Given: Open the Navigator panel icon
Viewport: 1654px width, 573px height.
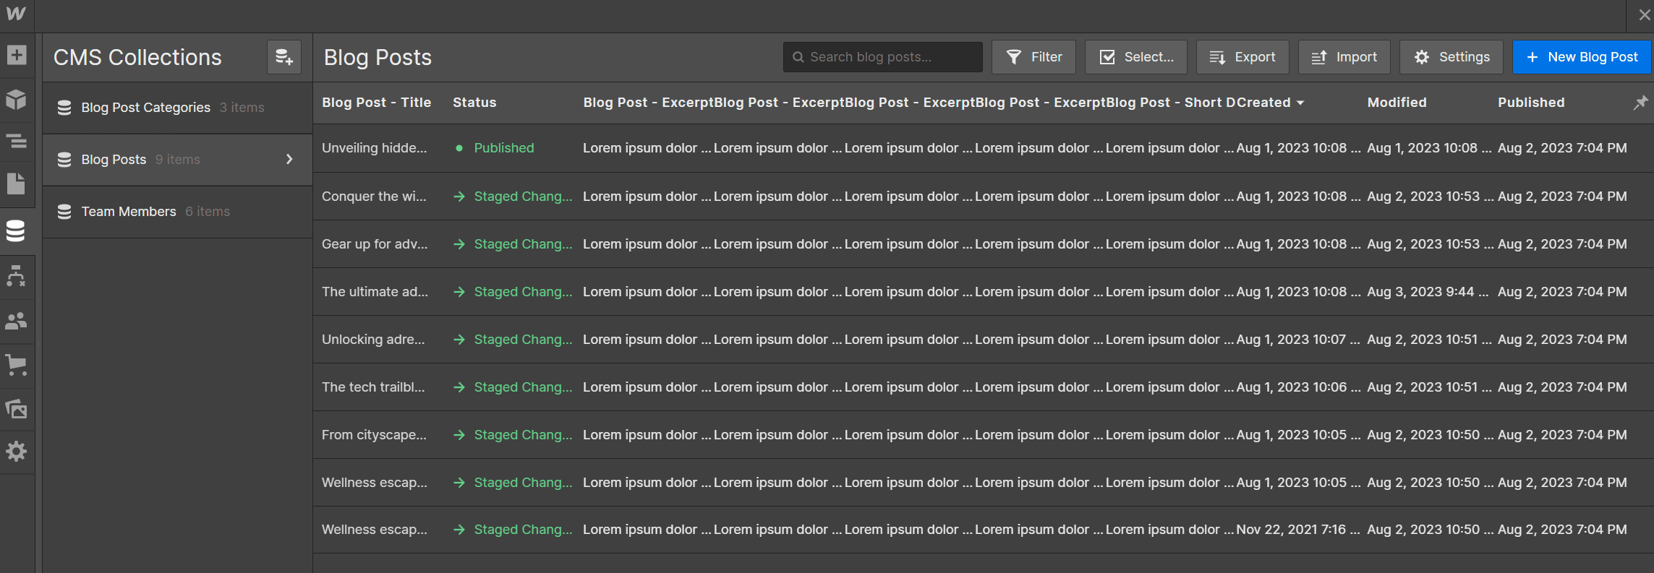Looking at the screenshot, I should point(16,141).
